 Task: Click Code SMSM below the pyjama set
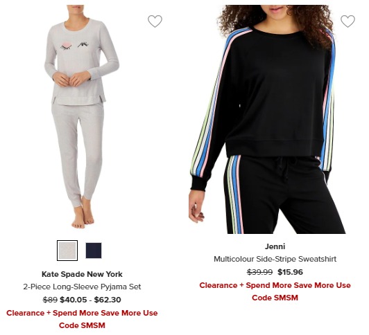tap(82, 325)
